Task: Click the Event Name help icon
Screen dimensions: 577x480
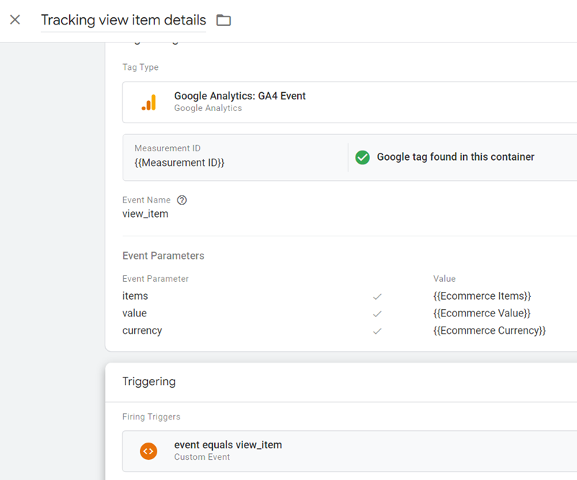Action: (181, 200)
